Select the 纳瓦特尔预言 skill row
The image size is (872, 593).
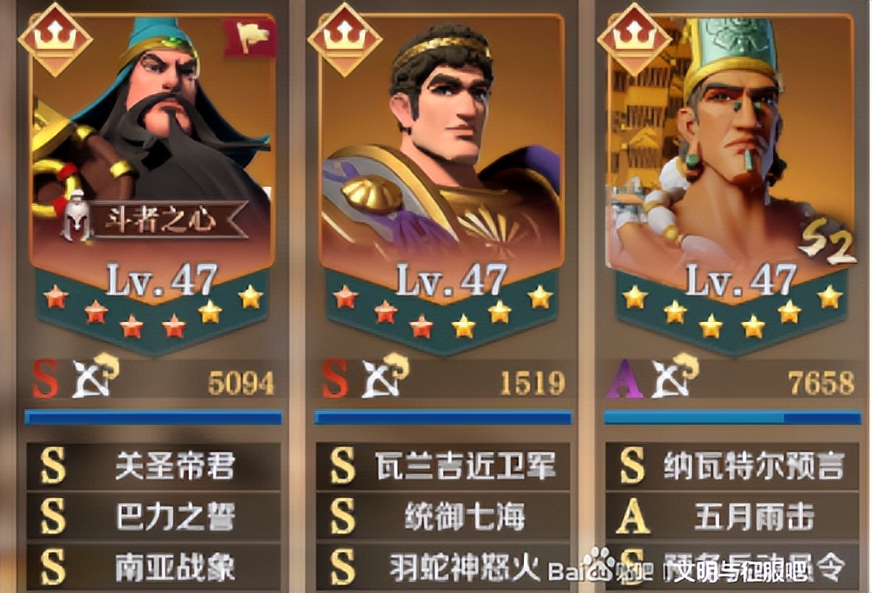click(733, 466)
